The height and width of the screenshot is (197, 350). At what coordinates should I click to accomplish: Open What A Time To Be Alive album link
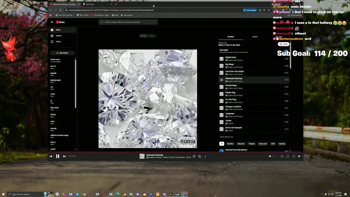pyautogui.click(x=229, y=45)
